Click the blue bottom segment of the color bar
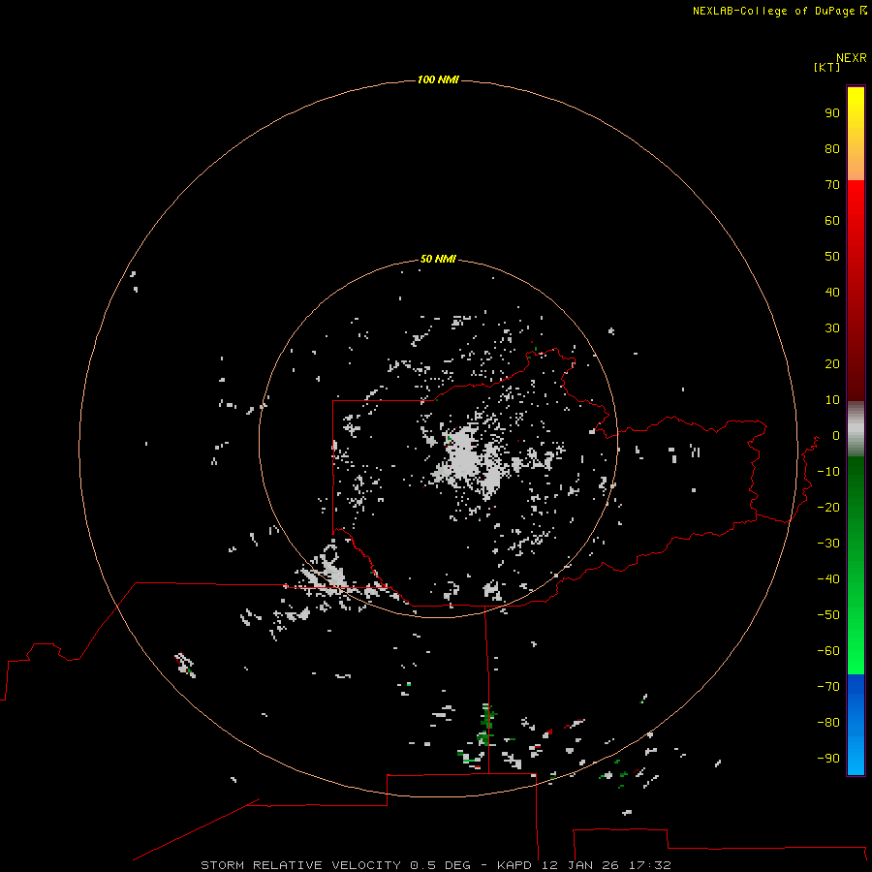This screenshot has width=872, height=872. [x=856, y=725]
